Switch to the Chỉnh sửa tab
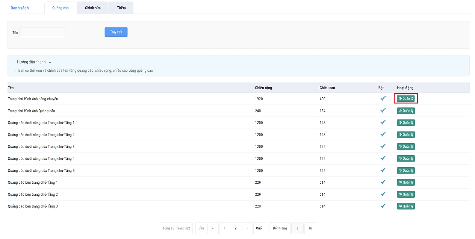 (92, 8)
